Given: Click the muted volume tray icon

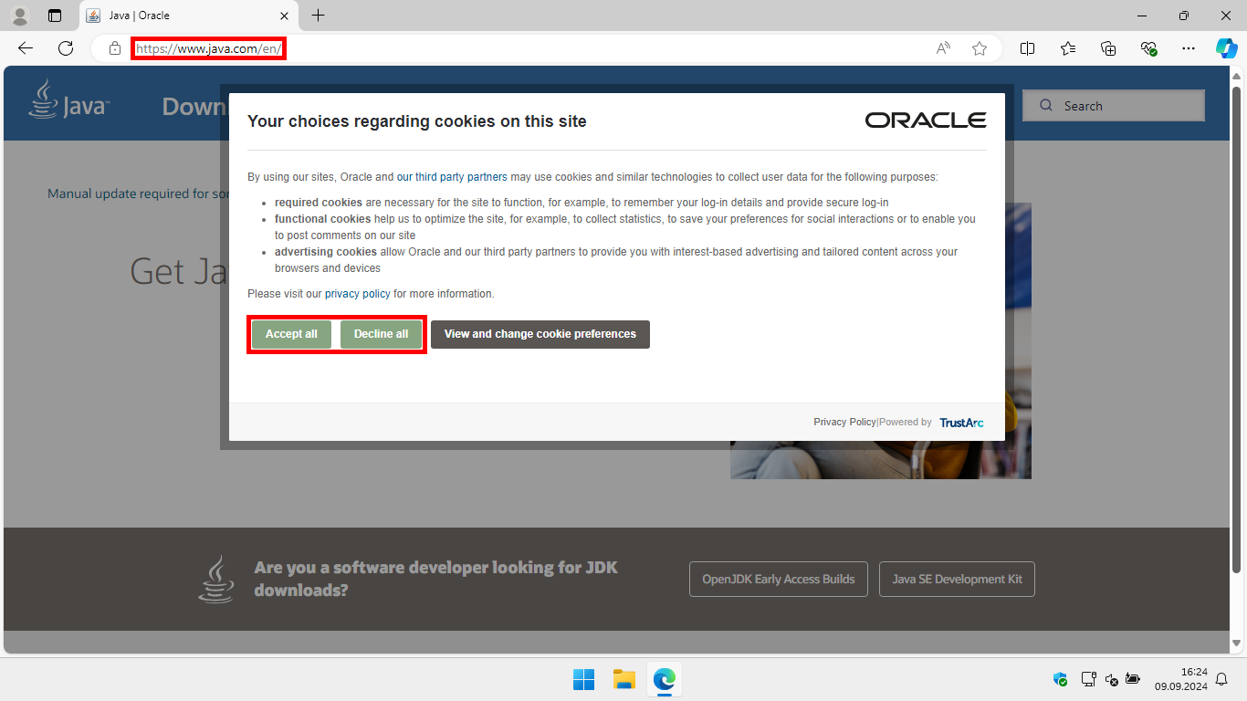Looking at the screenshot, I should point(1111,679).
